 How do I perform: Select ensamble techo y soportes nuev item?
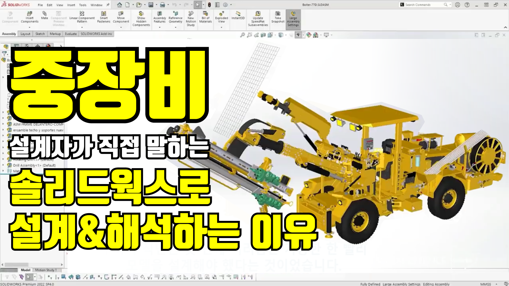pyautogui.click(x=38, y=130)
